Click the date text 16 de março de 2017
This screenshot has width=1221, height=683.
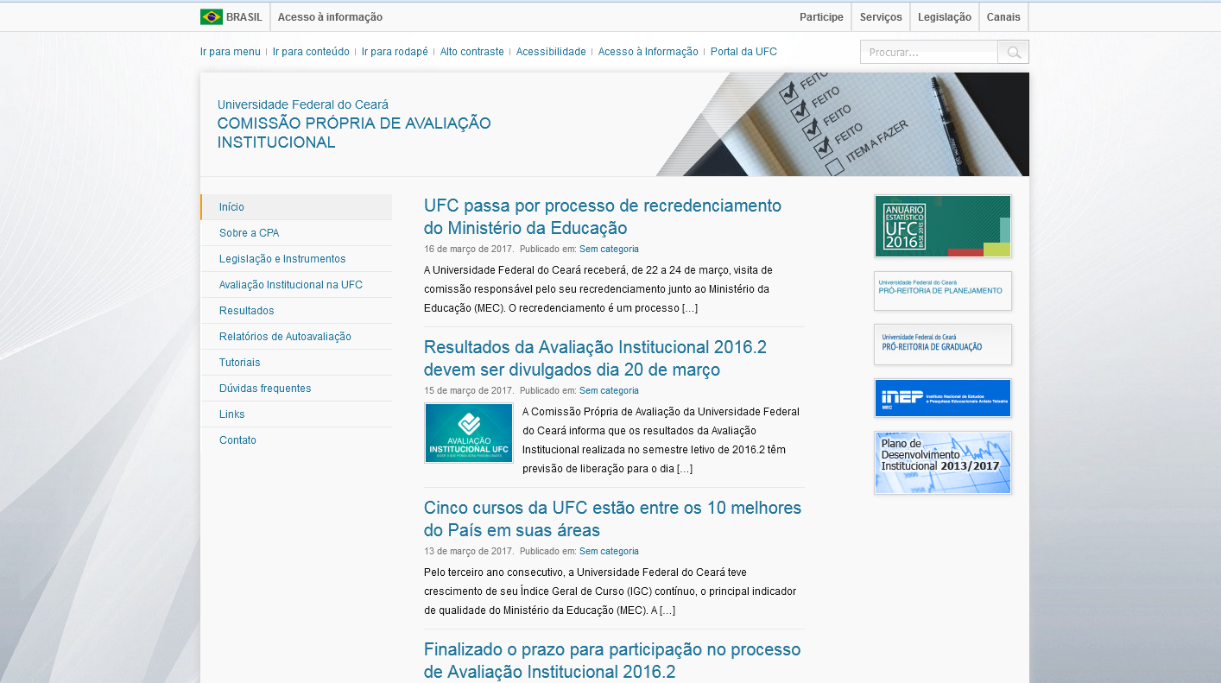coord(469,249)
